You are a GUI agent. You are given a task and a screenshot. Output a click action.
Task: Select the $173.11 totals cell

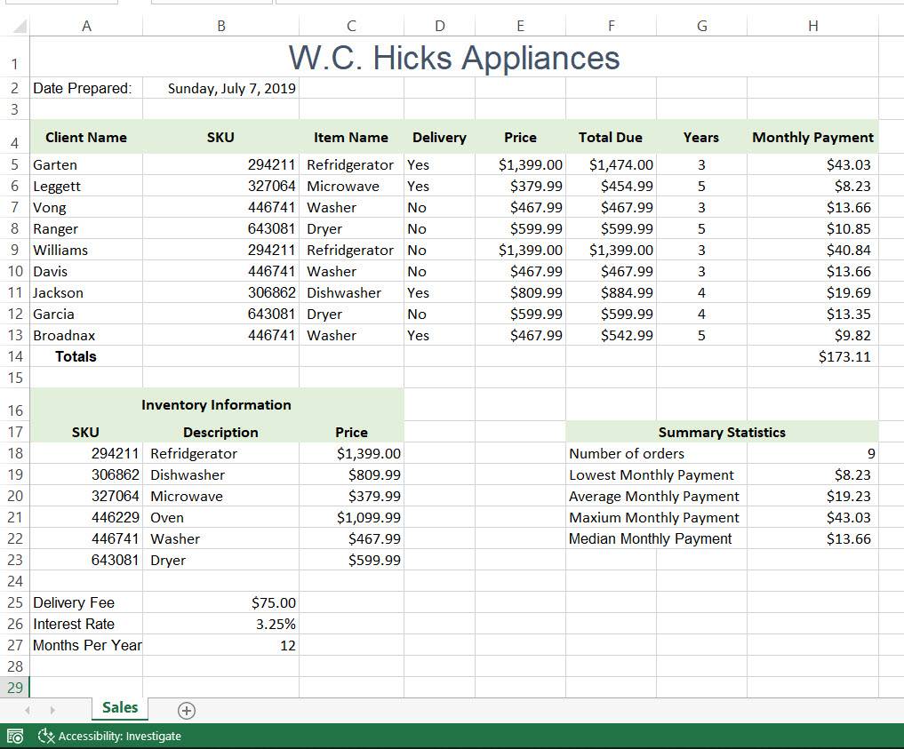click(x=813, y=356)
